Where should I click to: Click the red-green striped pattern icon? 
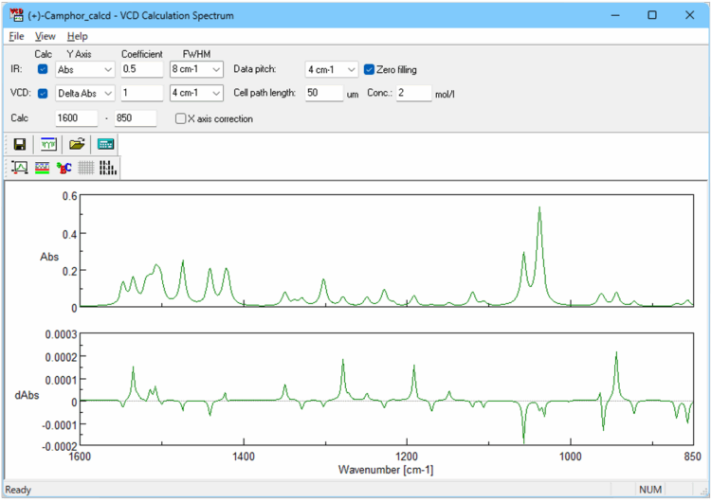click(x=42, y=168)
